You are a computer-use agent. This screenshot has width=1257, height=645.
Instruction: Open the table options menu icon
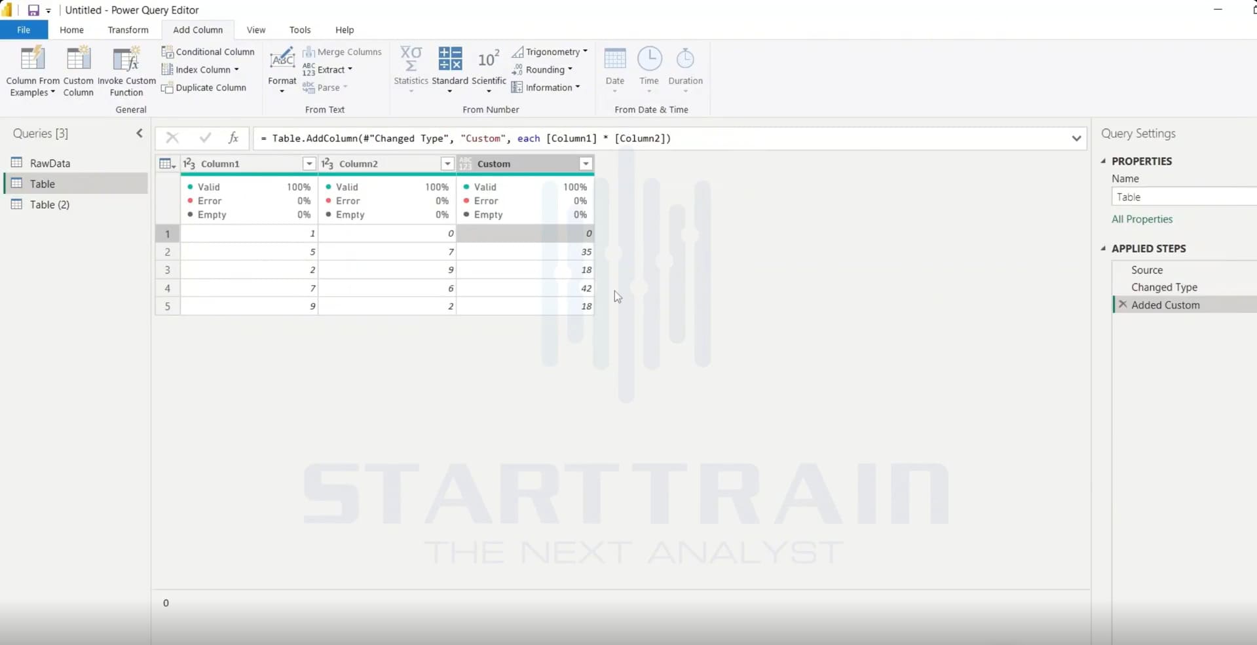pyautogui.click(x=168, y=164)
